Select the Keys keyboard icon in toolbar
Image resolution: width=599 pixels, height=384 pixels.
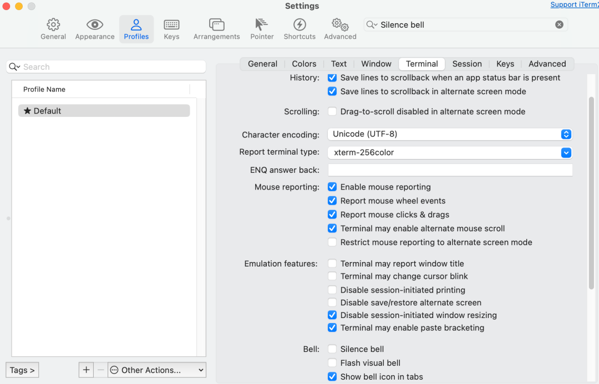click(x=171, y=25)
